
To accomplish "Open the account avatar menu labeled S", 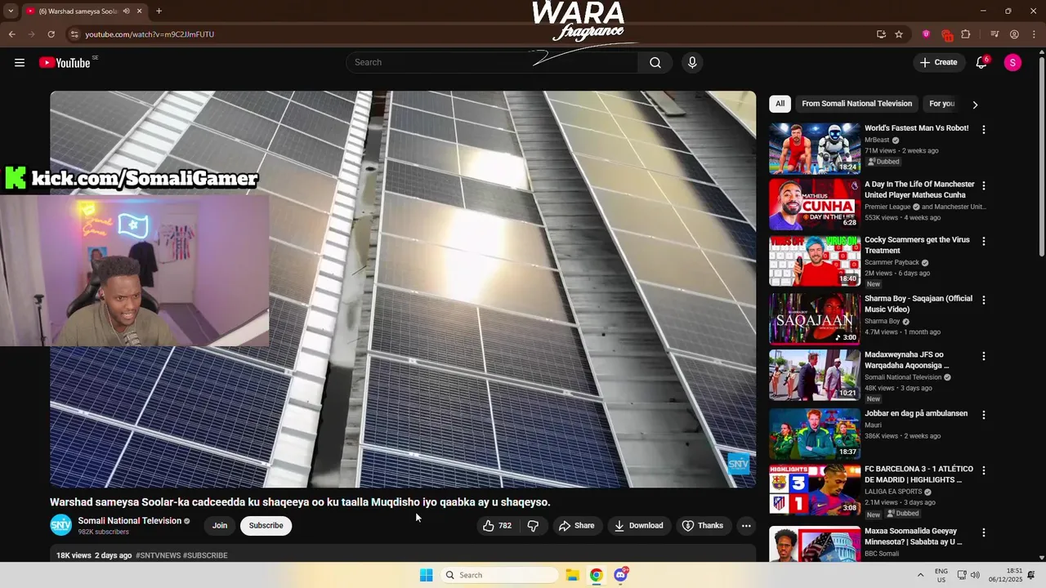I will point(1012,62).
